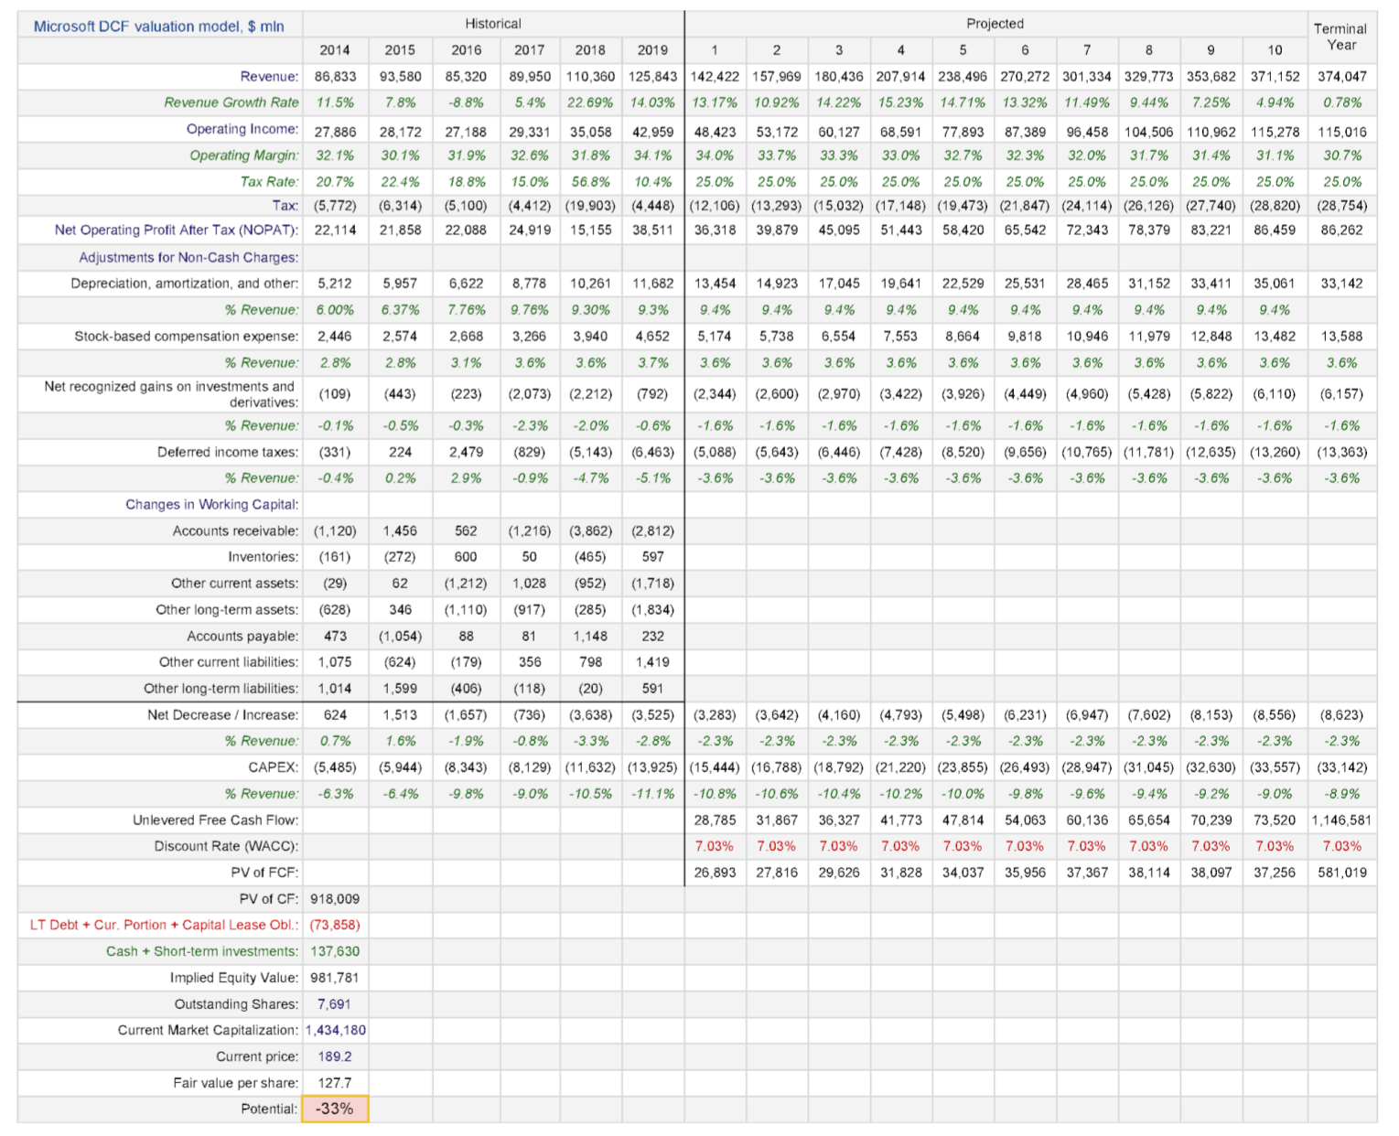Select the PV of CF value 918,009

(x=335, y=899)
